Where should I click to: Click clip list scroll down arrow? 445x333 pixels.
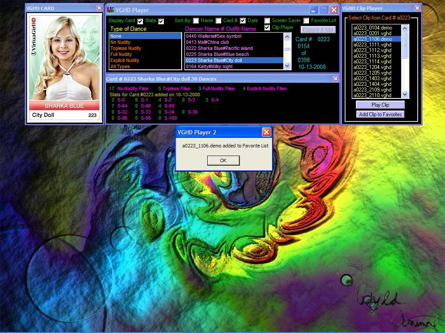(x=405, y=95)
